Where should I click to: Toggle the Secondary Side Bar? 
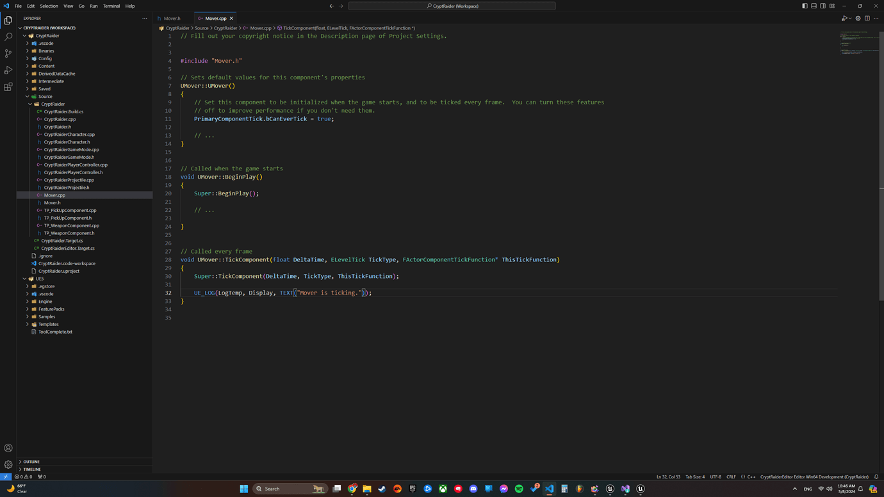823,5
